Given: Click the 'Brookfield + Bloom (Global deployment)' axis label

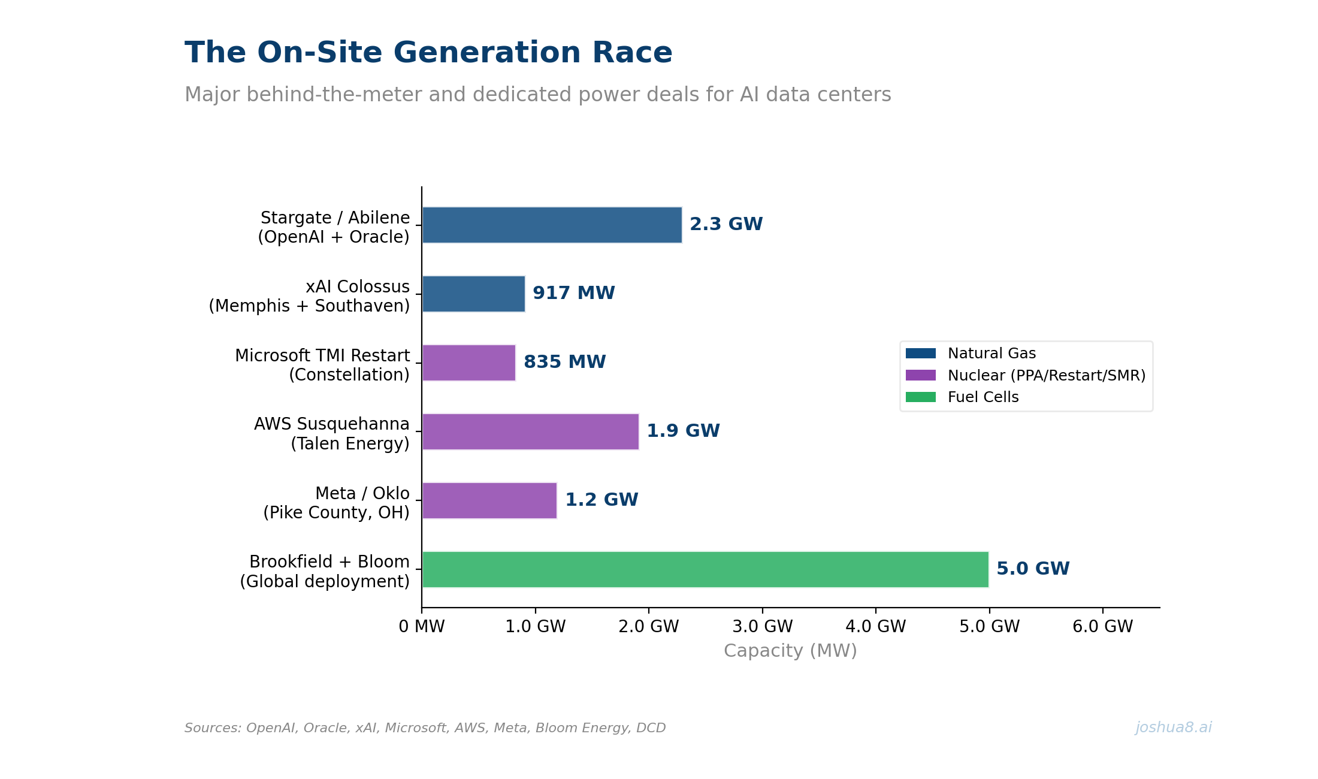Looking at the screenshot, I should 325,572.
